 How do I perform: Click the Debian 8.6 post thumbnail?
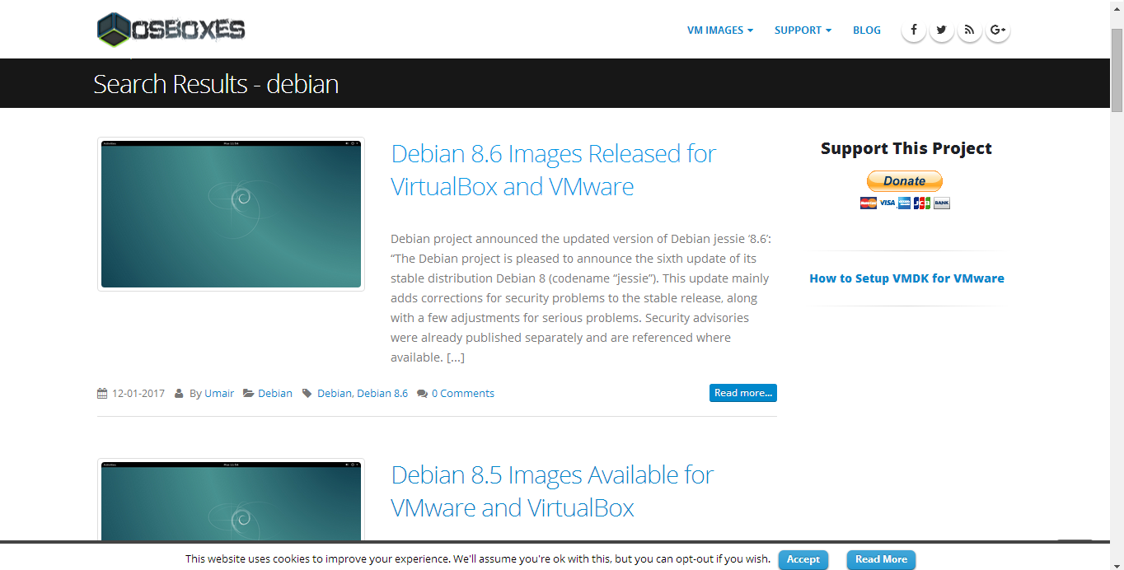point(231,214)
